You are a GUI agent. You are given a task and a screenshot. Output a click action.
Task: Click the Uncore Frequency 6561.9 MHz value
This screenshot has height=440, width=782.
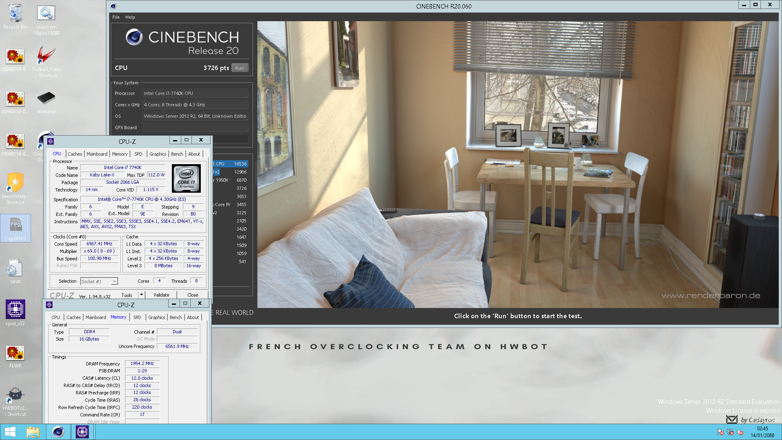pos(177,346)
